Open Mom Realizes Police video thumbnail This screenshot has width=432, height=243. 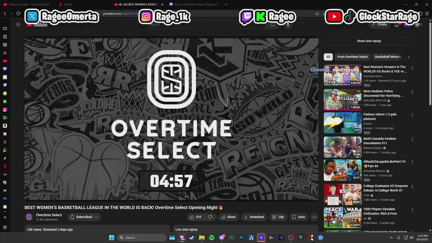coord(343,100)
